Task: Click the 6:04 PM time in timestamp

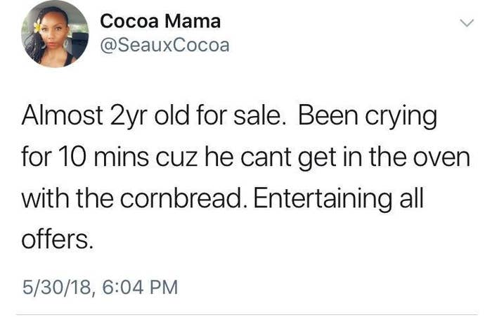Action: [140, 287]
